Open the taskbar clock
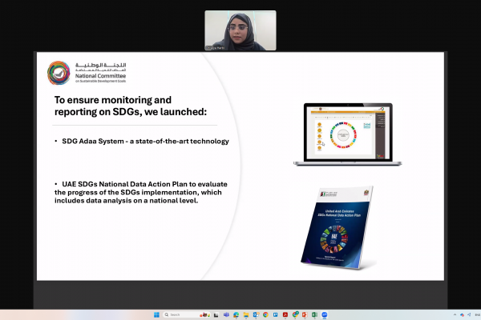The image size is (481, 320). click(477, 314)
